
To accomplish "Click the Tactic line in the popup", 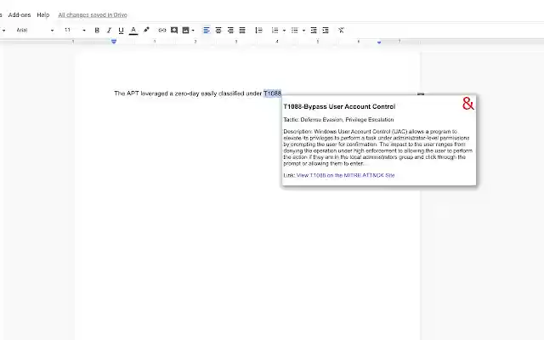I will tap(338, 120).
